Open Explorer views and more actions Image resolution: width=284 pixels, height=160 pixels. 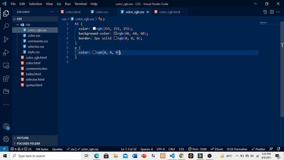click(x=52, y=12)
